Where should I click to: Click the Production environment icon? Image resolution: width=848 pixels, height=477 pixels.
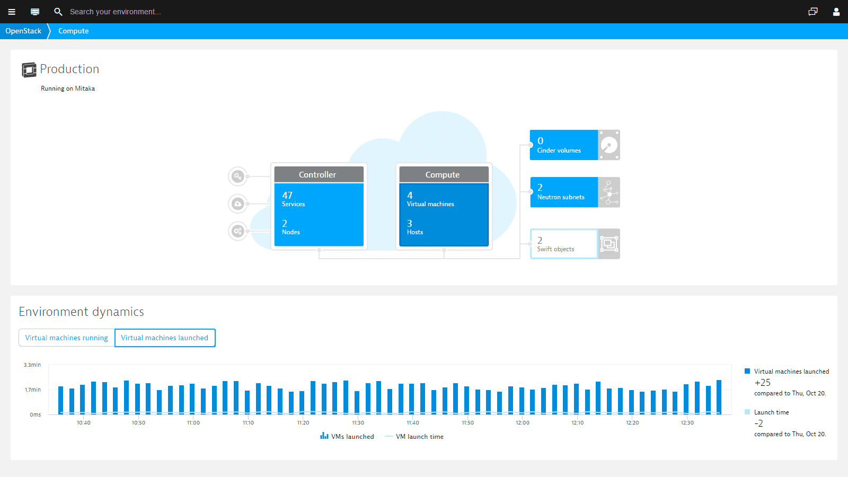tap(29, 69)
